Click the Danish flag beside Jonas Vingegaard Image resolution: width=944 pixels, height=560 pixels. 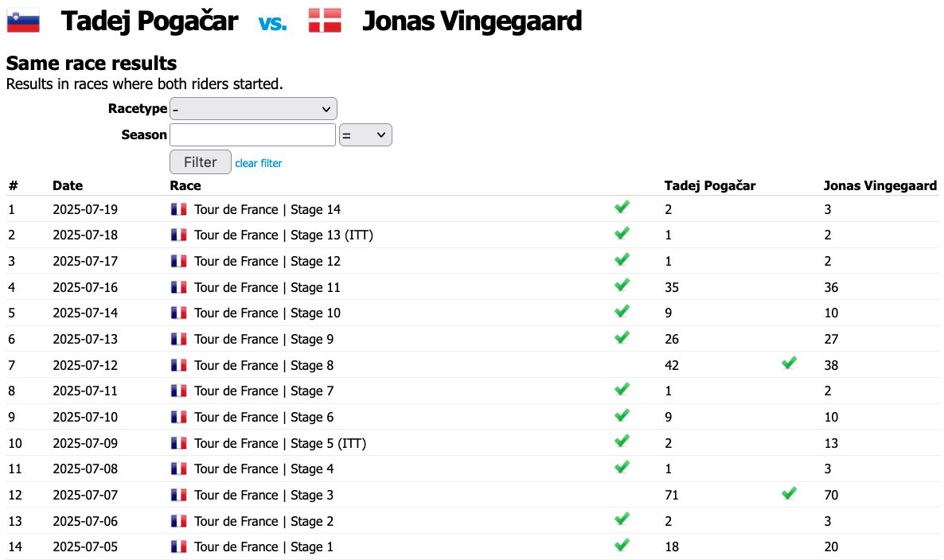coord(325,21)
